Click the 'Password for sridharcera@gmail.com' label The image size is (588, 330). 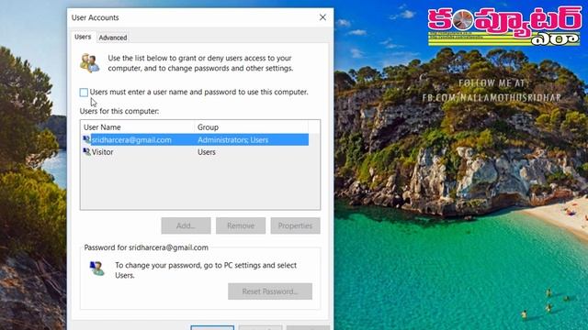[146, 247]
